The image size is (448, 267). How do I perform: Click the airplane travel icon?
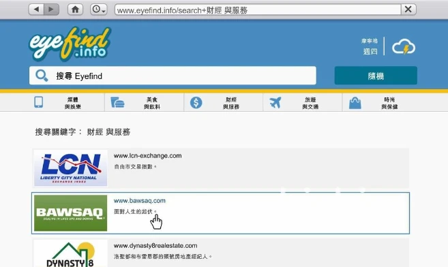click(x=275, y=102)
